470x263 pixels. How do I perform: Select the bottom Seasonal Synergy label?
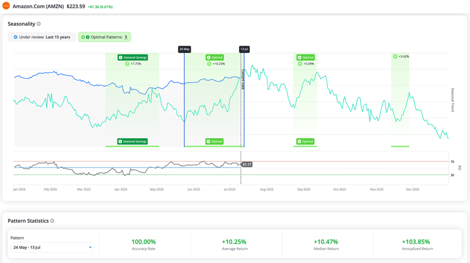click(x=133, y=141)
